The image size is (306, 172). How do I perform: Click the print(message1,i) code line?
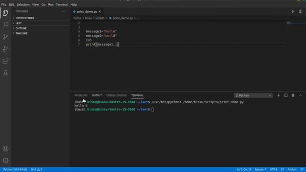tap(102, 44)
